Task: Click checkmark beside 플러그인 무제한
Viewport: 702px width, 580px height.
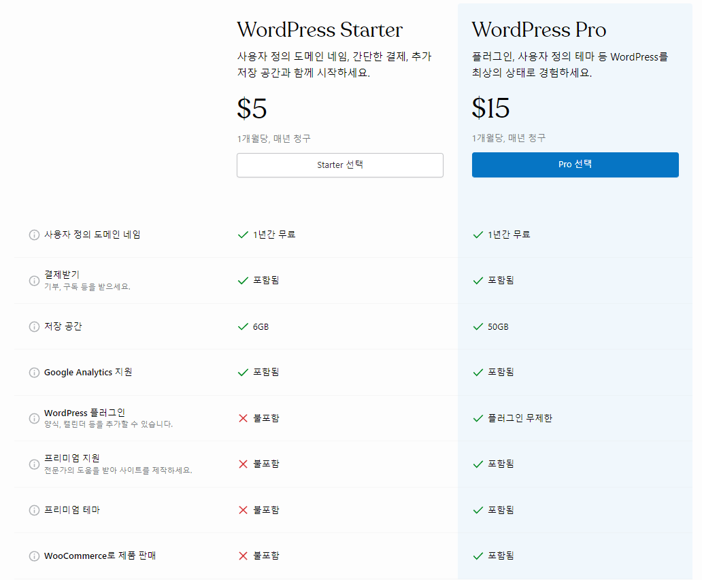Action: coord(478,418)
